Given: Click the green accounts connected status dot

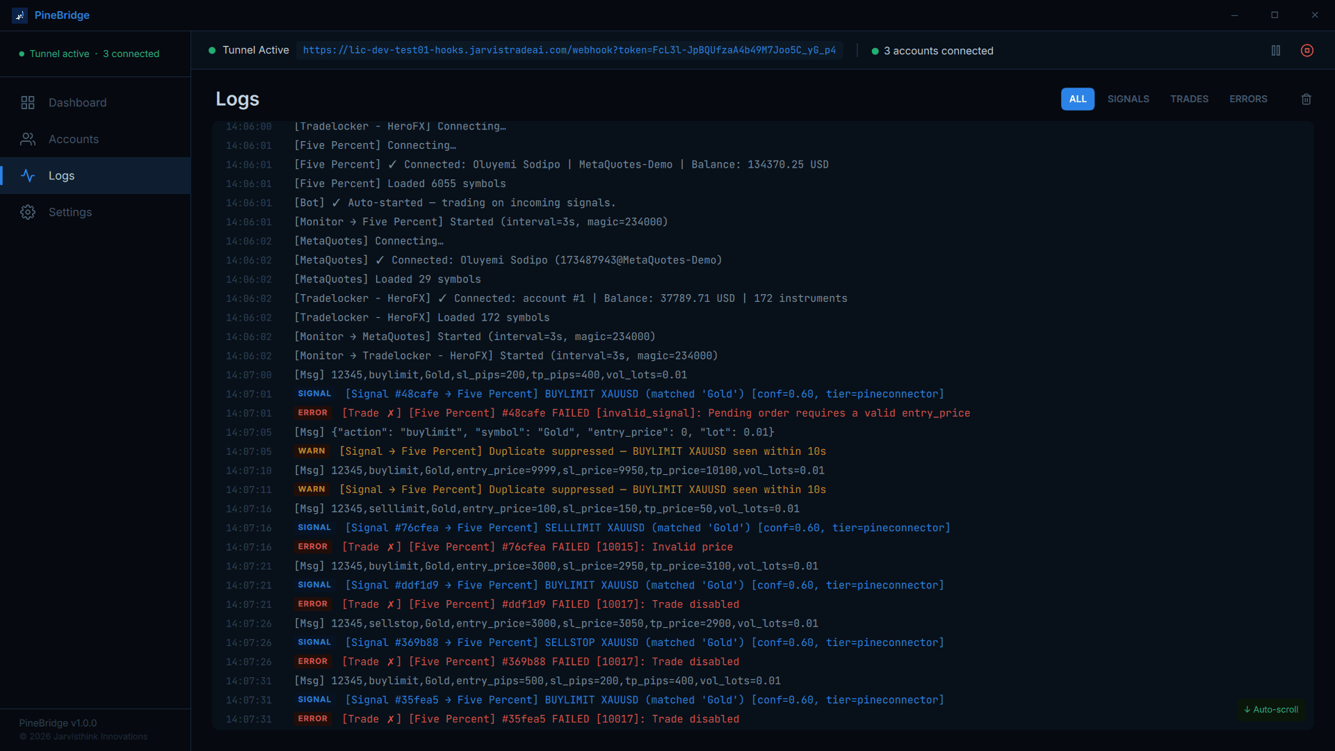Looking at the screenshot, I should 875,51.
